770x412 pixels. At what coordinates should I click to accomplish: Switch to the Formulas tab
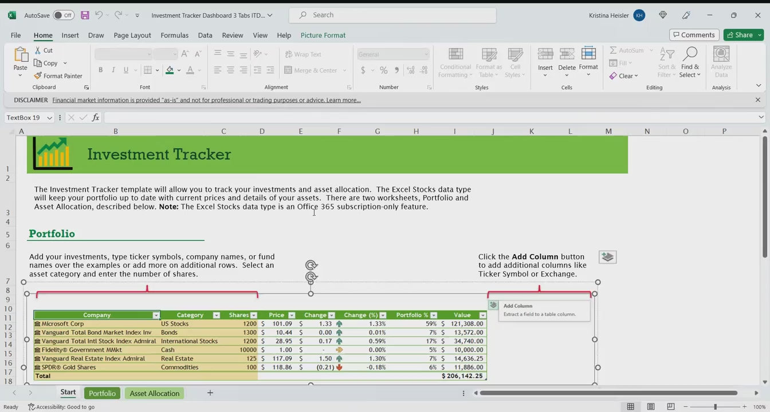click(175, 35)
